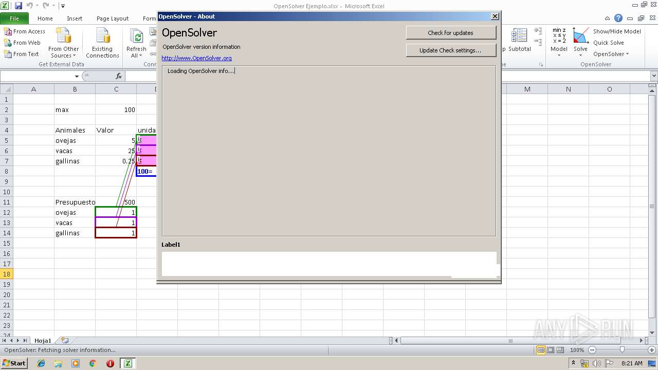The width and height of the screenshot is (658, 370).
Task: Open Chrome from taskbar
Action: point(93,363)
